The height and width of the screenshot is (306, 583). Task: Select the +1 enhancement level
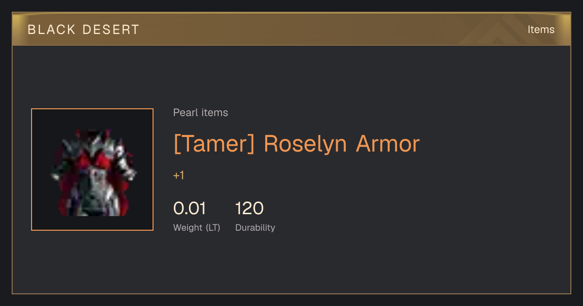(179, 175)
